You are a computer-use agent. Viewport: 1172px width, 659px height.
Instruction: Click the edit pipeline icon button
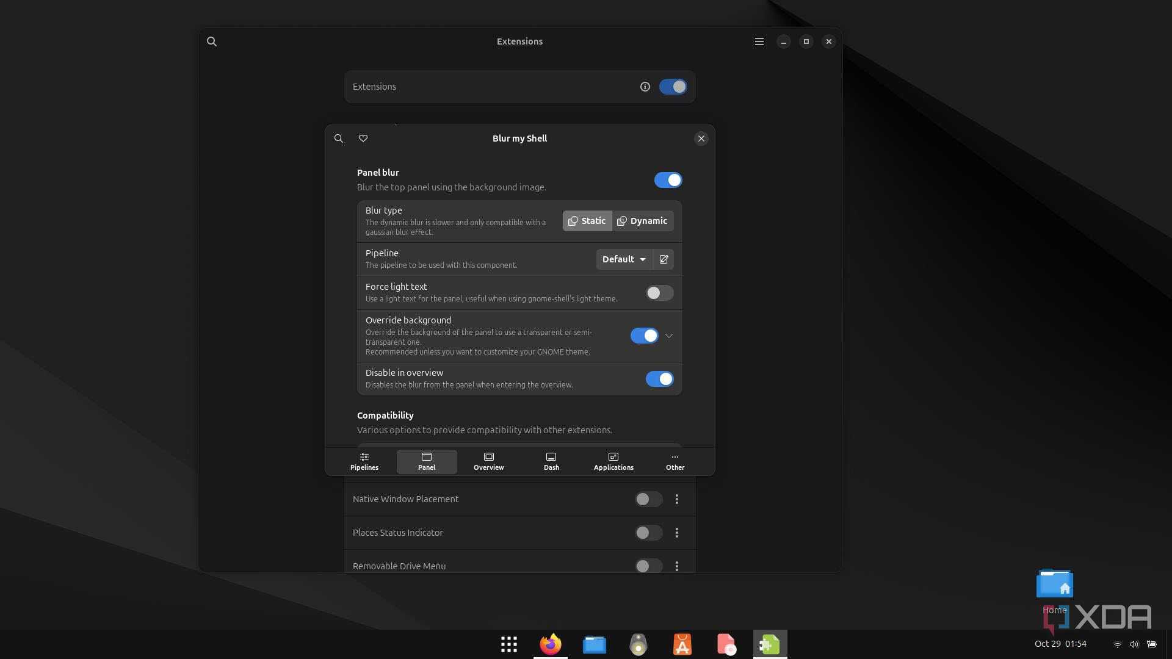[x=664, y=259]
